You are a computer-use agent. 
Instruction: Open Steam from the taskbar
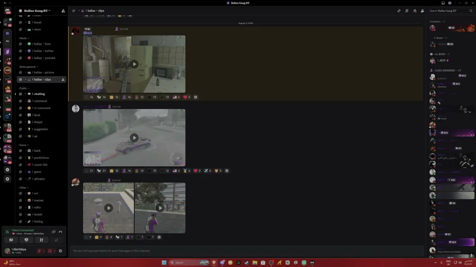pos(247,263)
